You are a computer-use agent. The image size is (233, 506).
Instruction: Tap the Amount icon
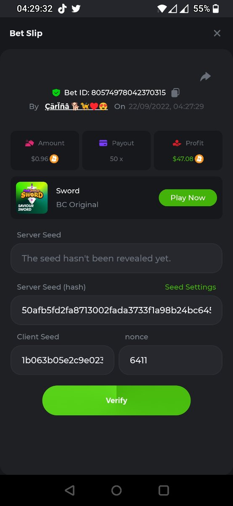coord(29,143)
